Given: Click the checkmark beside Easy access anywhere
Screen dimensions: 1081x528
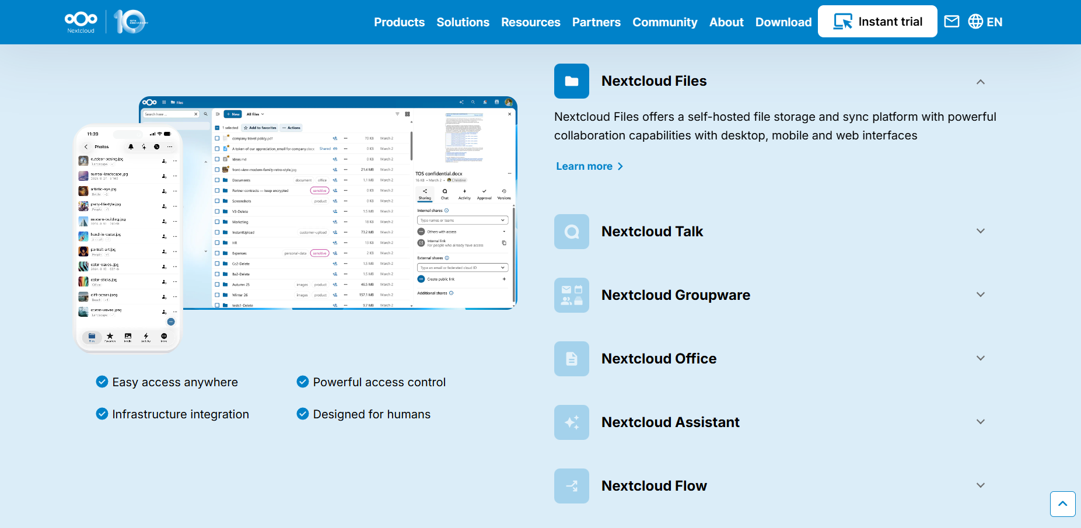Looking at the screenshot, I should [x=102, y=382].
